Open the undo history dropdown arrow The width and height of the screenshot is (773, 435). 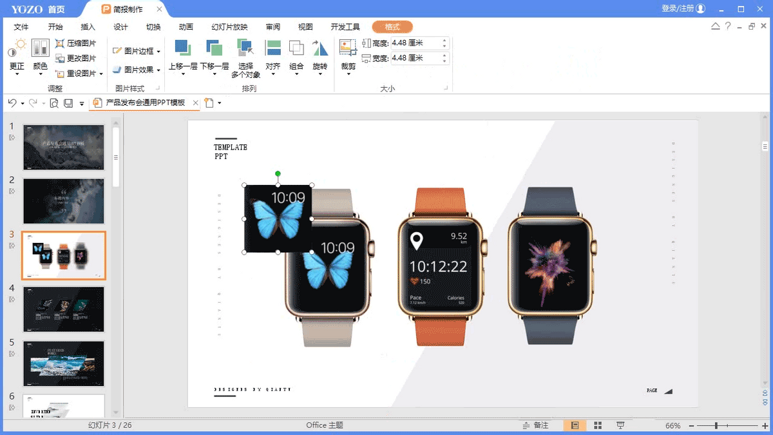pyautogui.click(x=23, y=104)
